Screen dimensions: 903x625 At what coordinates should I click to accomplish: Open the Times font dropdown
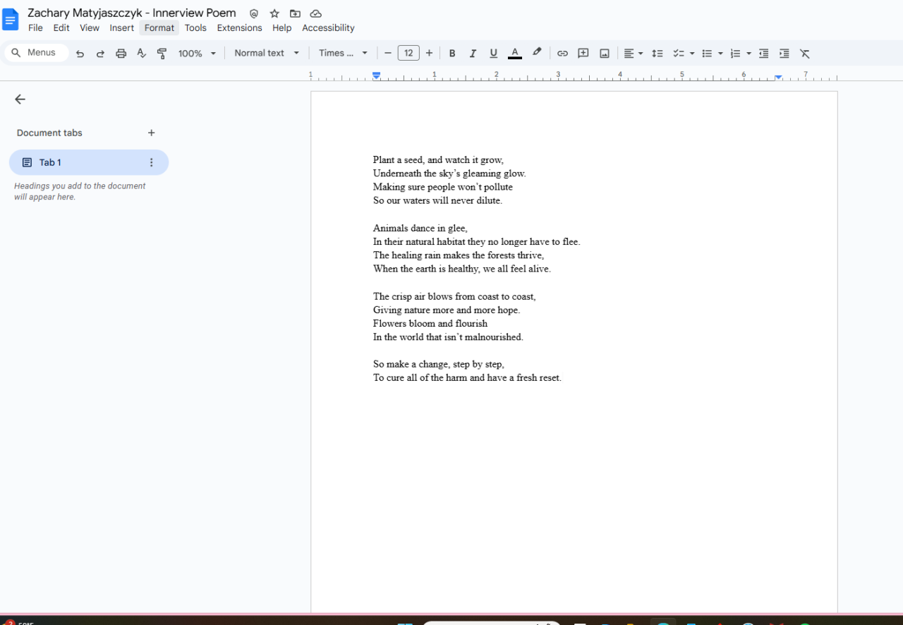pyautogui.click(x=343, y=53)
